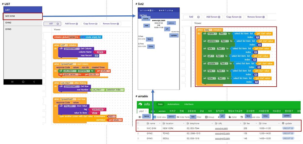Click TOYKO location cell in Airtable
Viewport: 303px width, 144px height.
173,133
